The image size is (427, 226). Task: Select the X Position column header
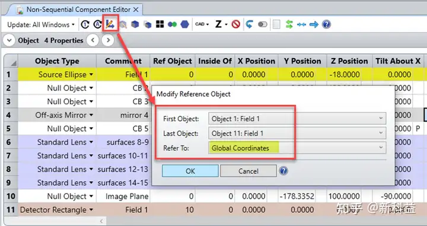(x=257, y=61)
